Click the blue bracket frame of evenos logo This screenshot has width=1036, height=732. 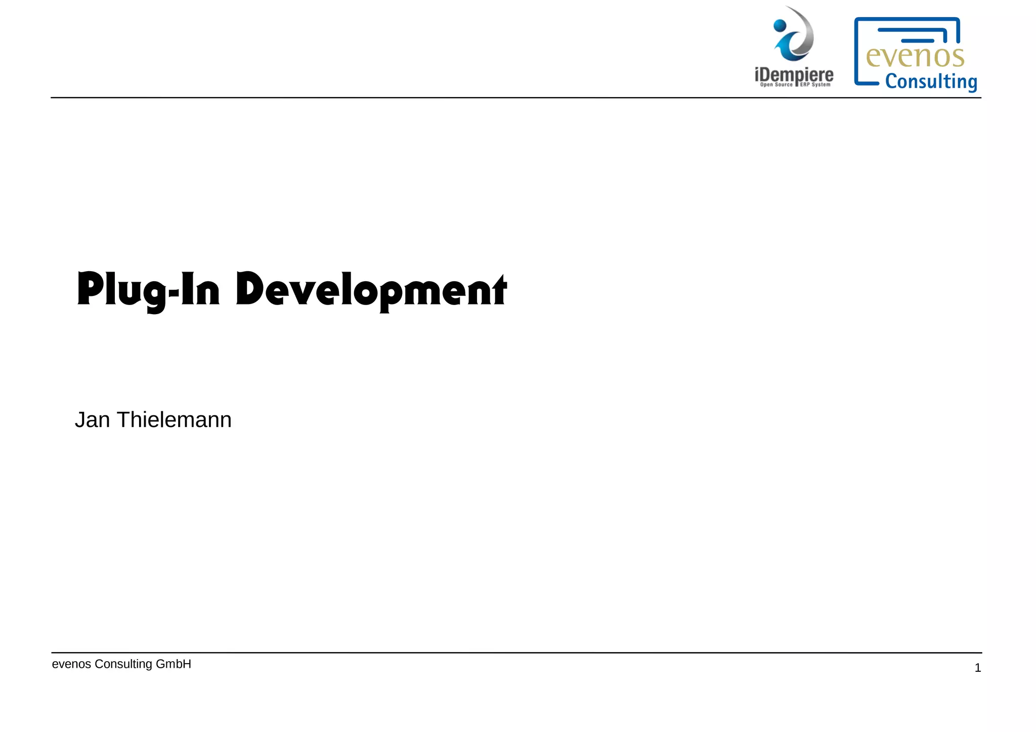[x=857, y=51]
